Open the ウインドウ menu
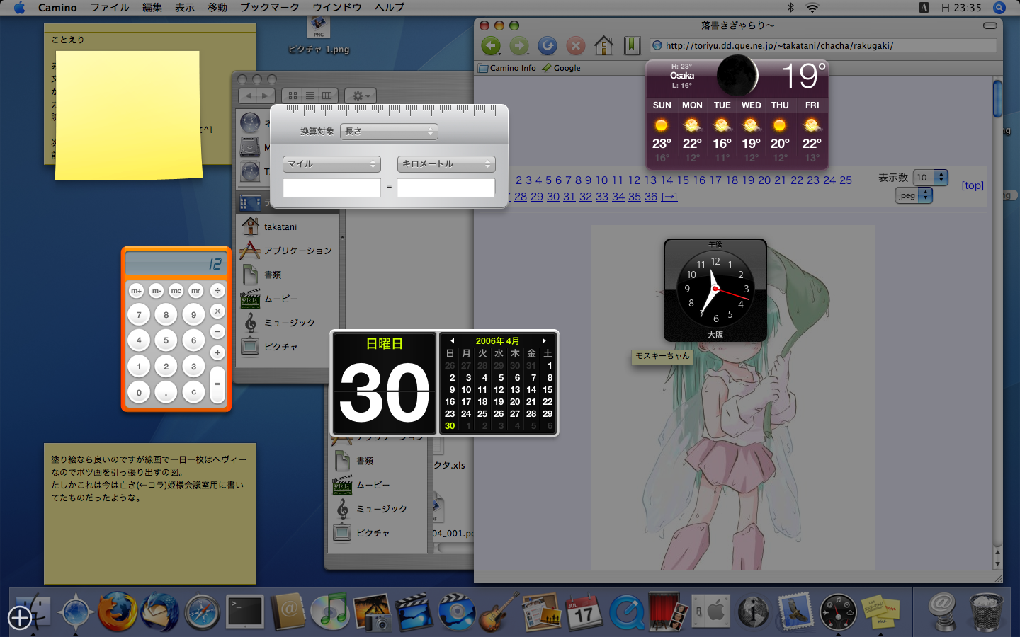 click(x=337, y=8)
